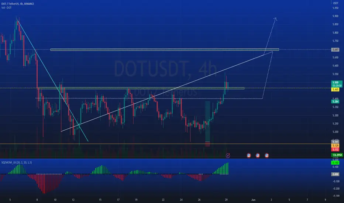344x203 pixels.
Task: Click the 5.900 price axis tick
Action: pyautogui.click(x=335, y=16)
